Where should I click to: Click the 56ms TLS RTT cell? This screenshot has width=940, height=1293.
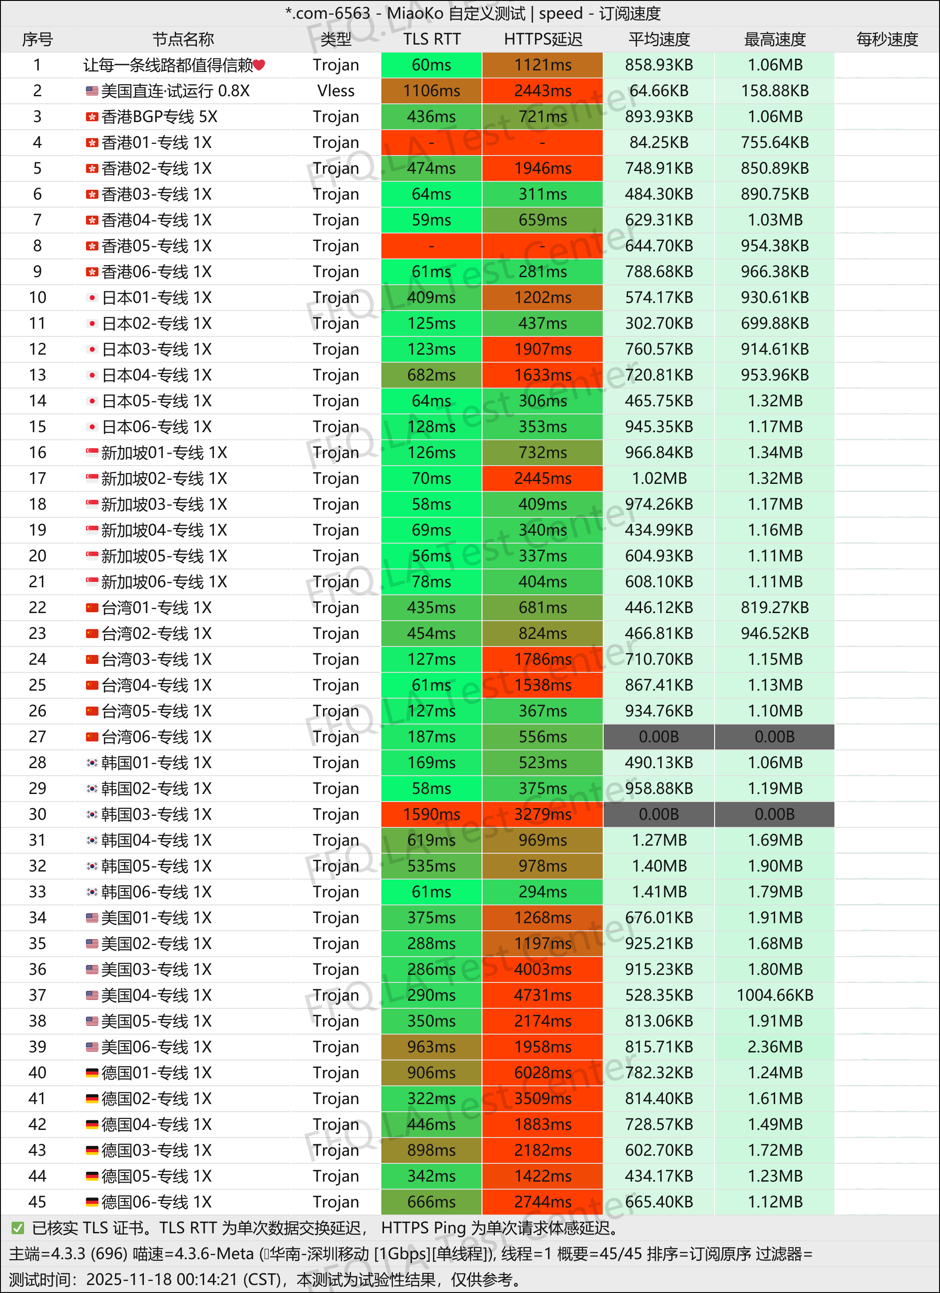(432, 556)
